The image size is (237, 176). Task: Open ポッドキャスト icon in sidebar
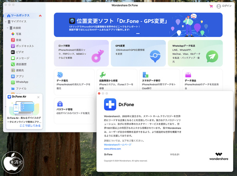(x=13, y=46)
